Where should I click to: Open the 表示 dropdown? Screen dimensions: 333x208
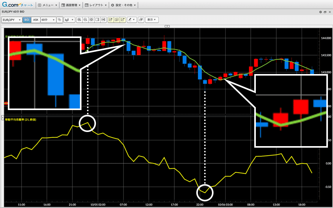point(152,20)
